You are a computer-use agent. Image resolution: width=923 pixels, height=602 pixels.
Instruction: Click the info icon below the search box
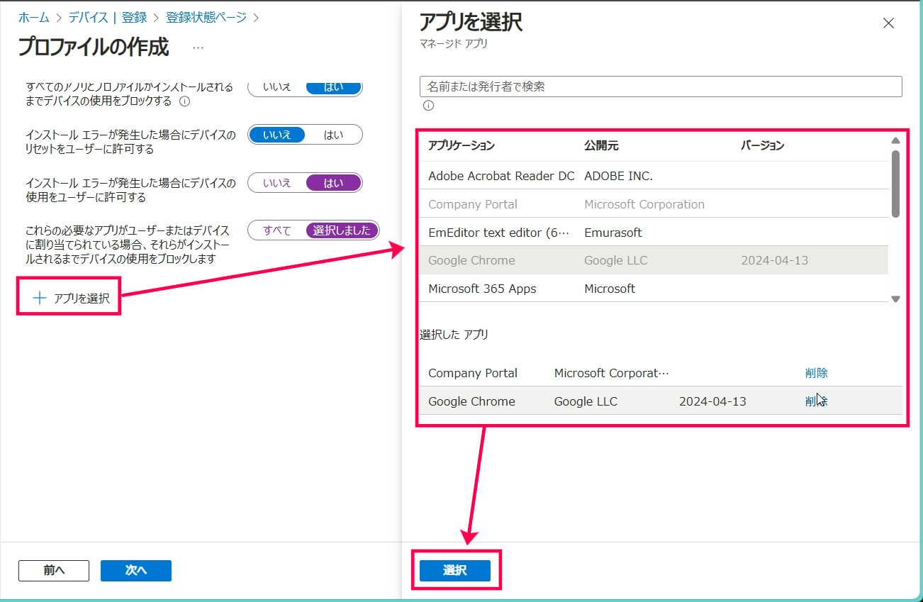[428, 106]
